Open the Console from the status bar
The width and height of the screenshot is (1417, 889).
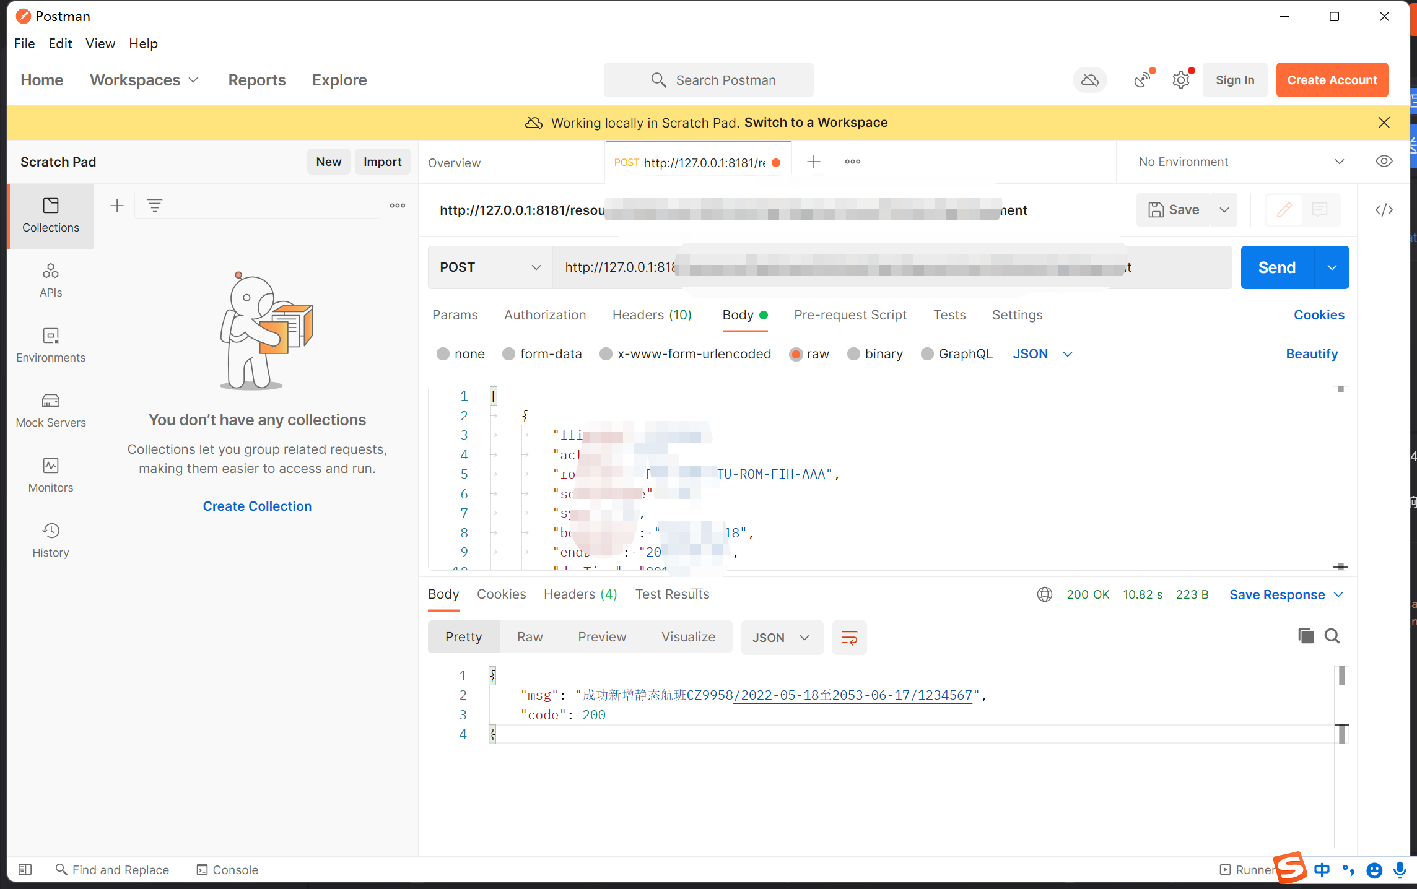(227, 869)
